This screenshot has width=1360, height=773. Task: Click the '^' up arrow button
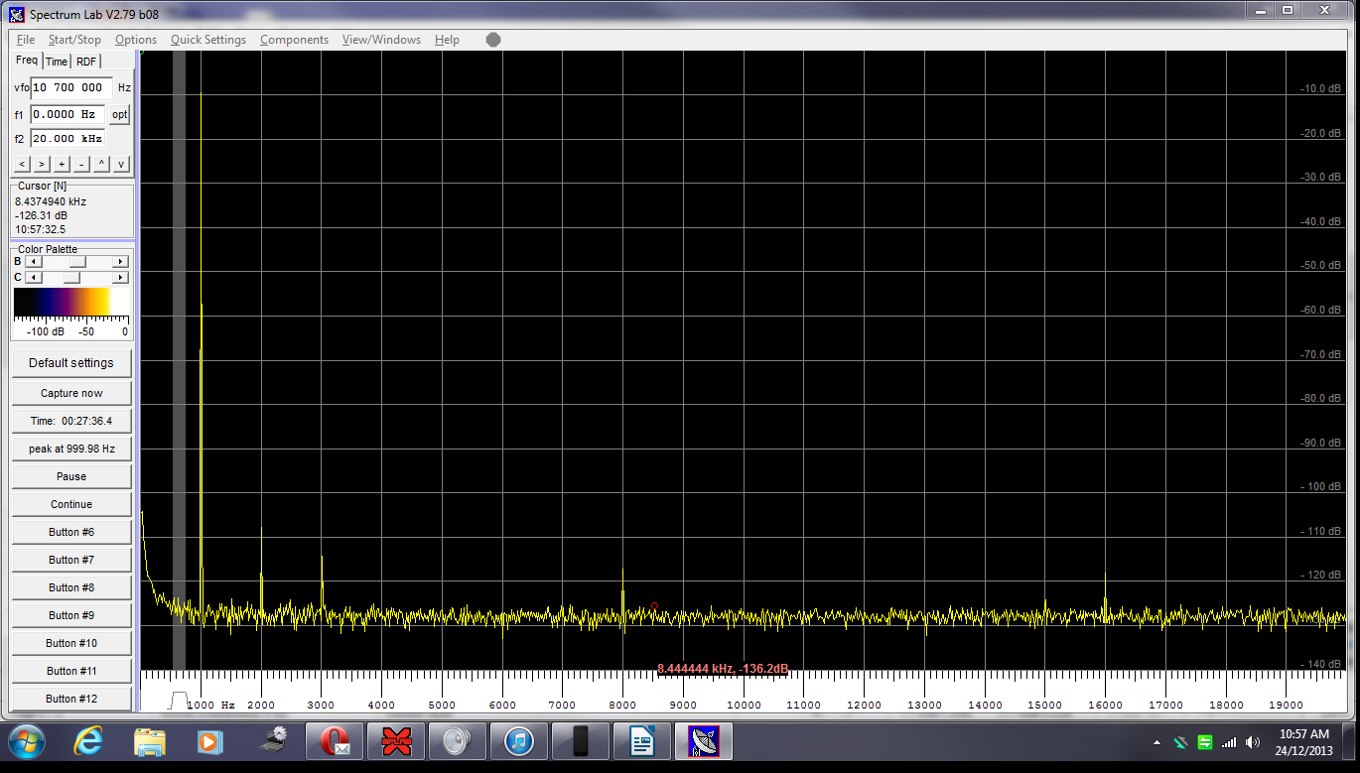101,164
